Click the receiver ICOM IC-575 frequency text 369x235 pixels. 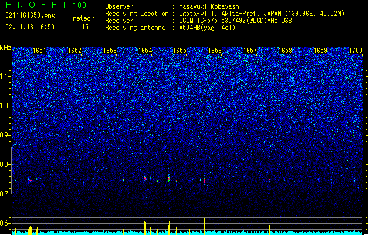[x=236, y=21]
